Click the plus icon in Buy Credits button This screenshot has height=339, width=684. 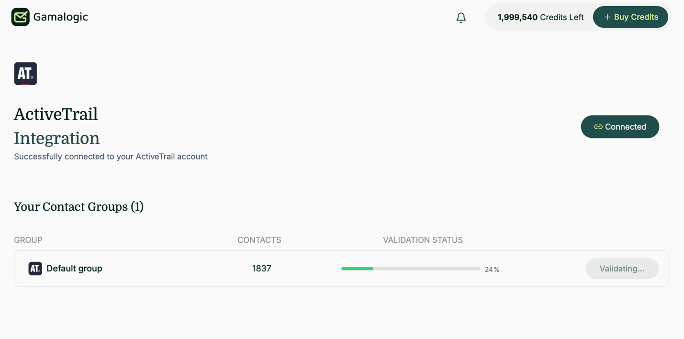(x=607, y=17)
